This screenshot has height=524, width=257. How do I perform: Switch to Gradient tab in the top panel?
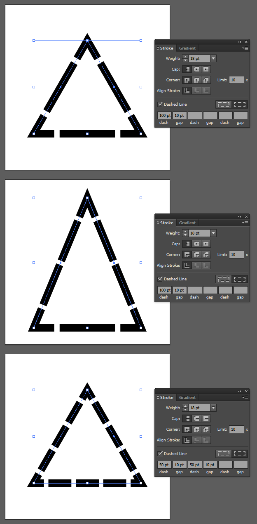[x=187, y=48]
